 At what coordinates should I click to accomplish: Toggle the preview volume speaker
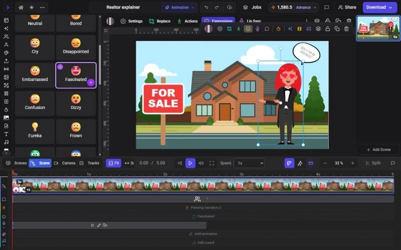click(x=201, y=163)
